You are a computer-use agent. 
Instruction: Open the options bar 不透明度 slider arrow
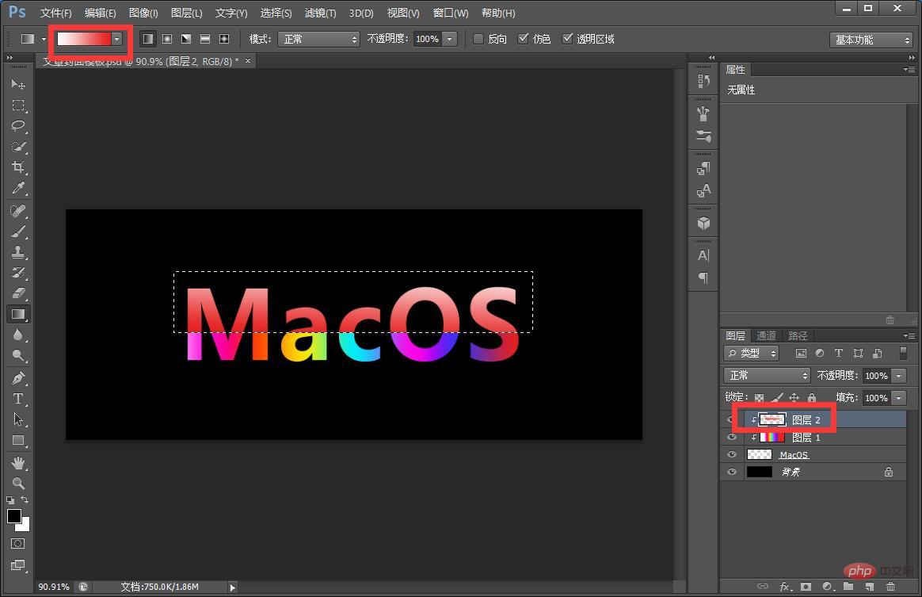(450, 39)
